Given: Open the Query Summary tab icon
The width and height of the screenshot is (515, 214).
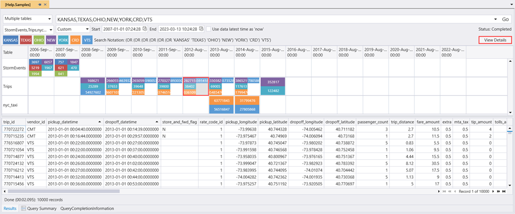Looking at the screenshot, I should (x=23, y=208).
